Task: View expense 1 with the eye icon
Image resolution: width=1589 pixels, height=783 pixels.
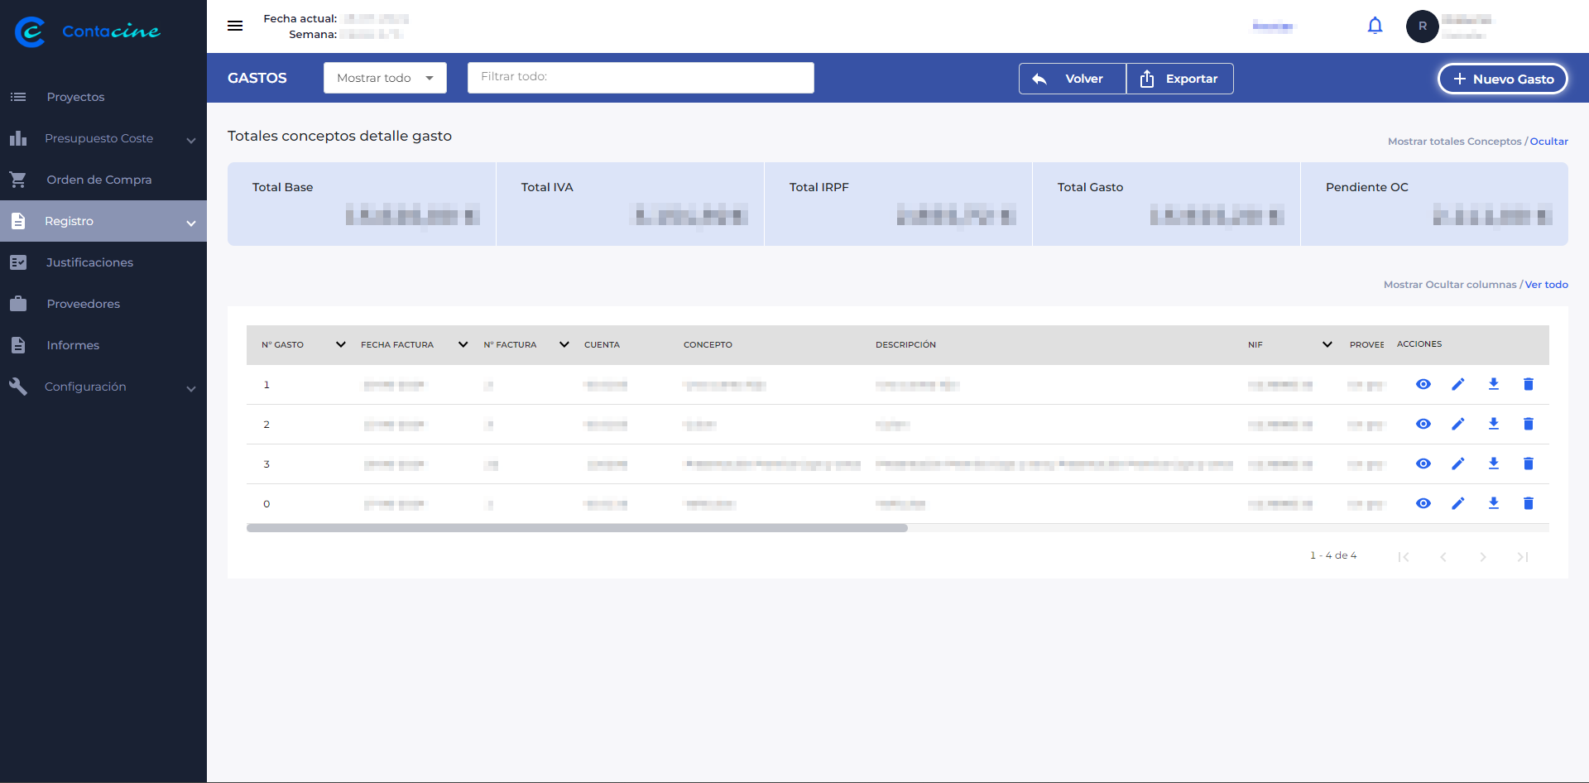Action: [1423, 384]
